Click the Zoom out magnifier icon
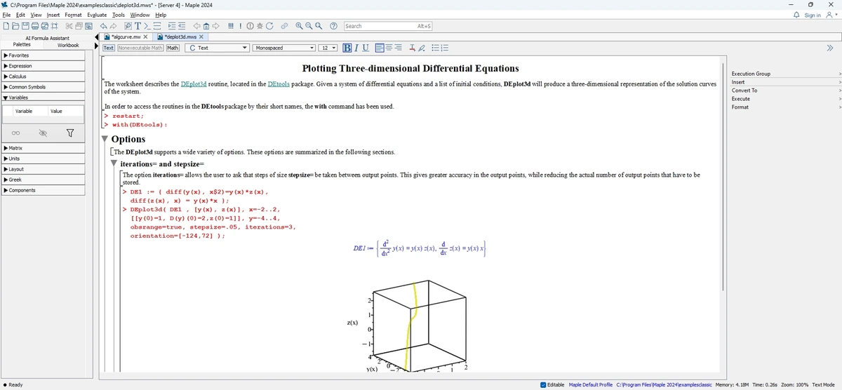842x390 pixels. click(309, 26)
